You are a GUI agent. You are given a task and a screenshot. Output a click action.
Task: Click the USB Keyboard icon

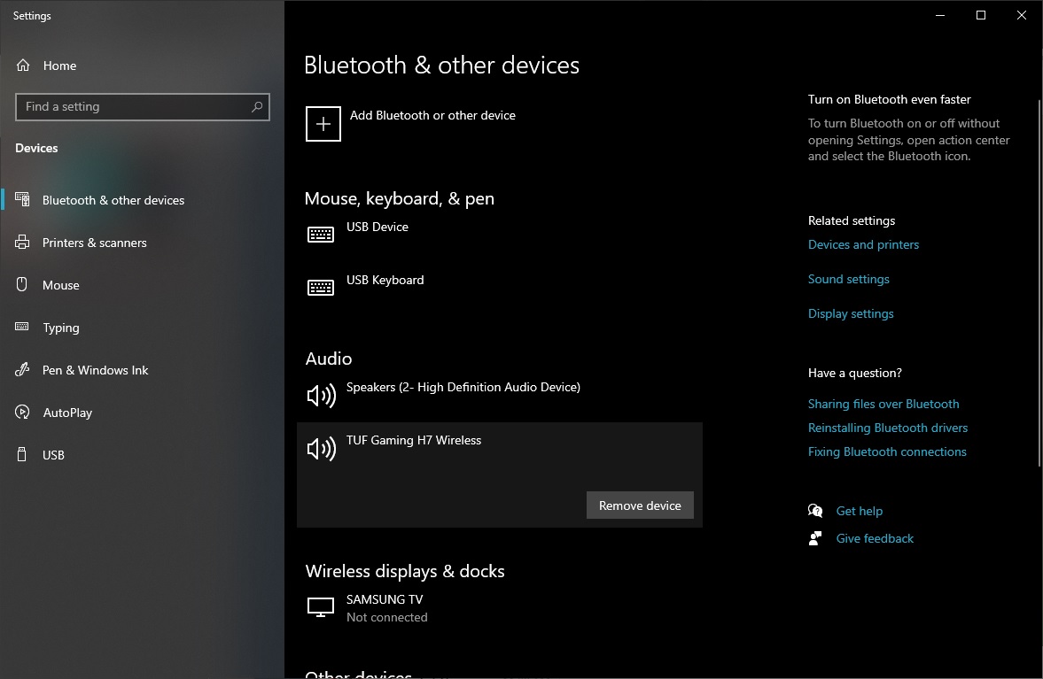[x=321, y=288]
